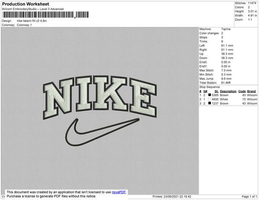Select the Left value 61.1 mm
The image size is (259, 200).
point(227,46)
